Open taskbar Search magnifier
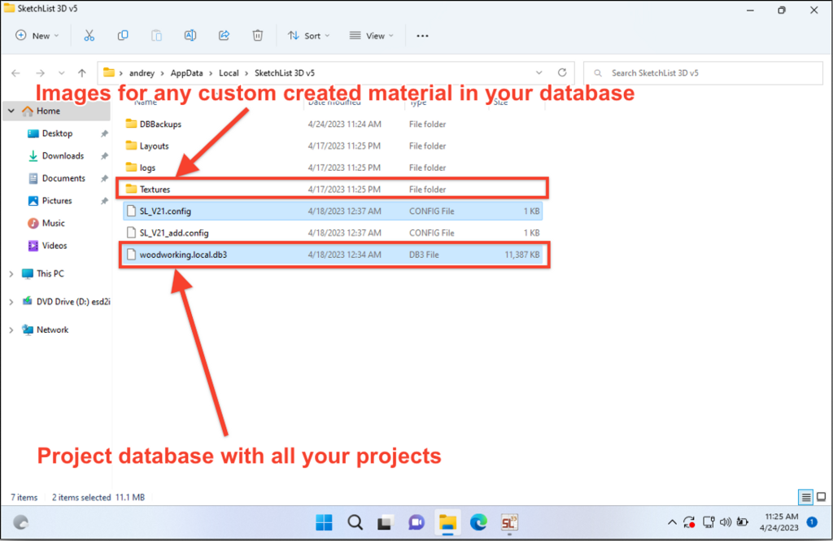The image size is (833, 541). point(355,522)
